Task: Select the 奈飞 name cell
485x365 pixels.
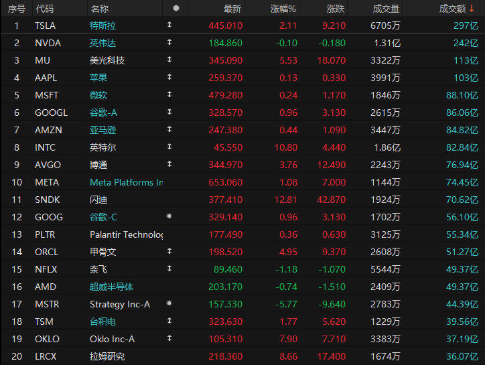Action: [x=98, y=269]
